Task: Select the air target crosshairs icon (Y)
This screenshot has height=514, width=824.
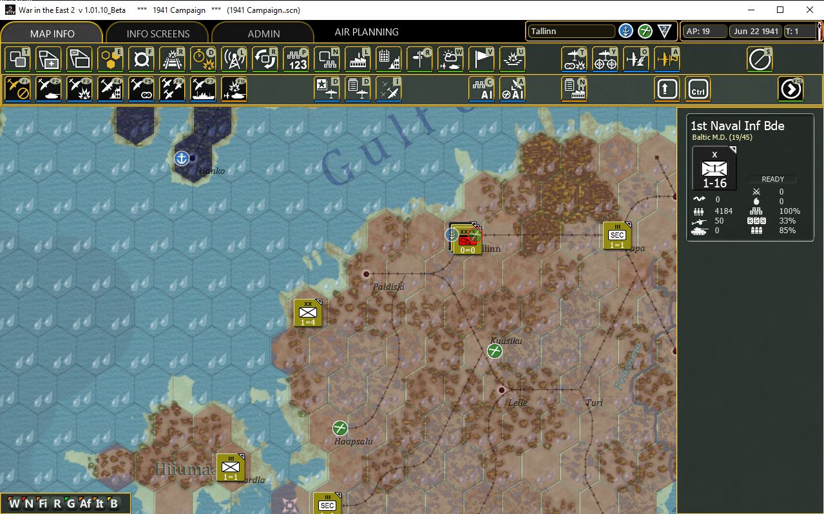Action: [605, 59]
